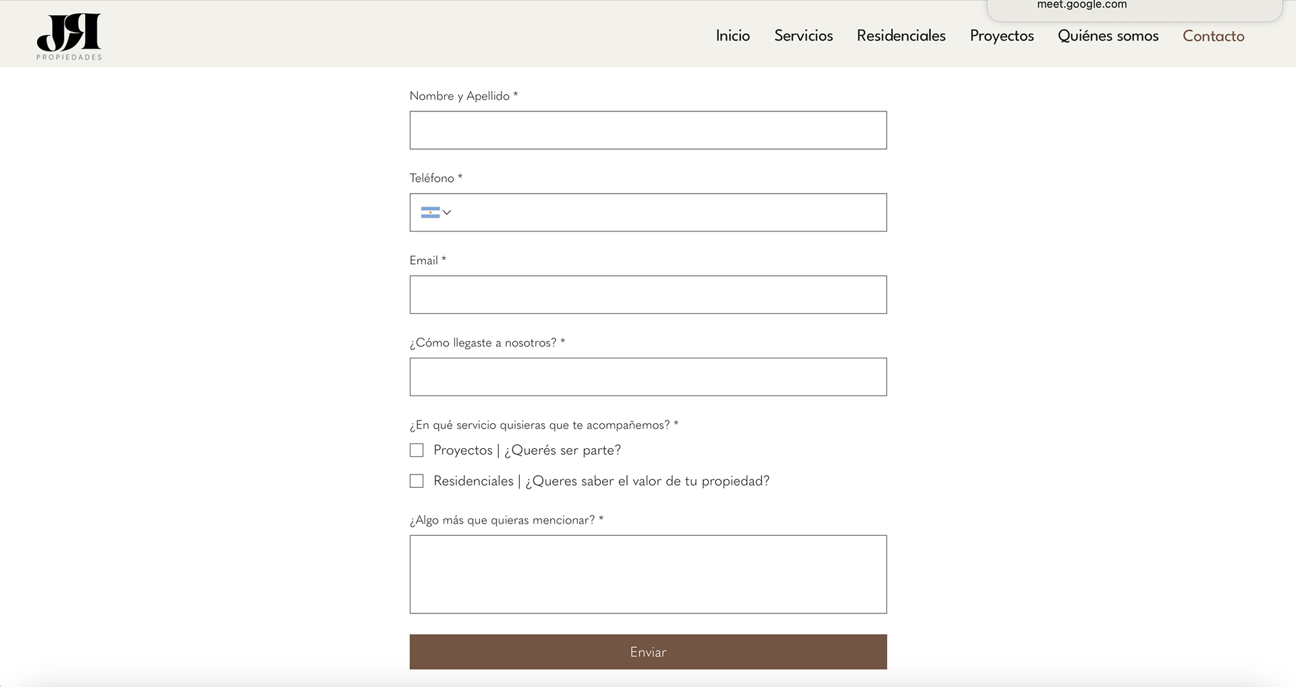Focus the ¿Cómo llegaste a nosotros? field
This screenshot has height=687, width=1296.
click(648, 377)
